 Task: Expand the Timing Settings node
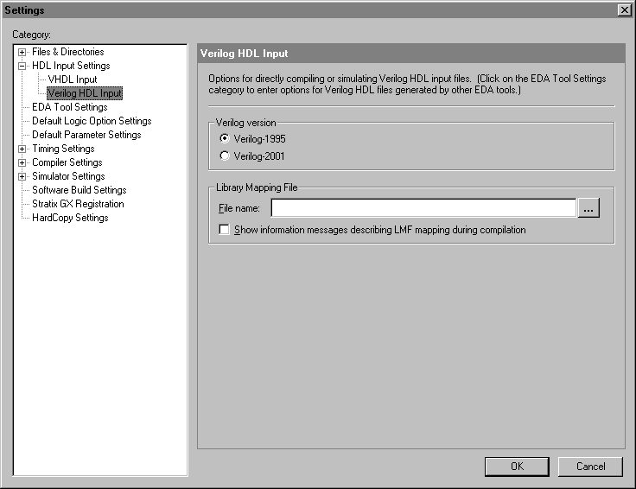tap(22, 149)
